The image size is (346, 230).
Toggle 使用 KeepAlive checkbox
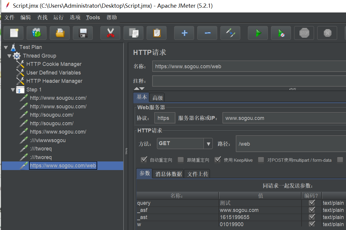pyautogui.click(x=217, y=160)
